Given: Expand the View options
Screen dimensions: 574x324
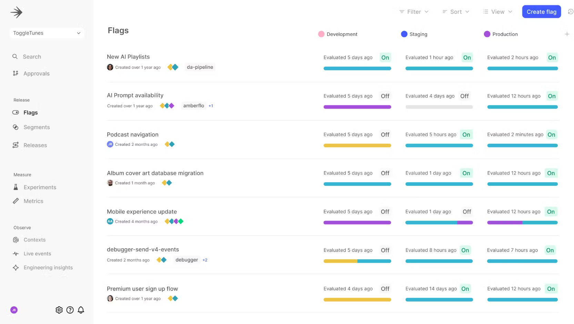Looking at the screenshot, I should click(497, 11).
